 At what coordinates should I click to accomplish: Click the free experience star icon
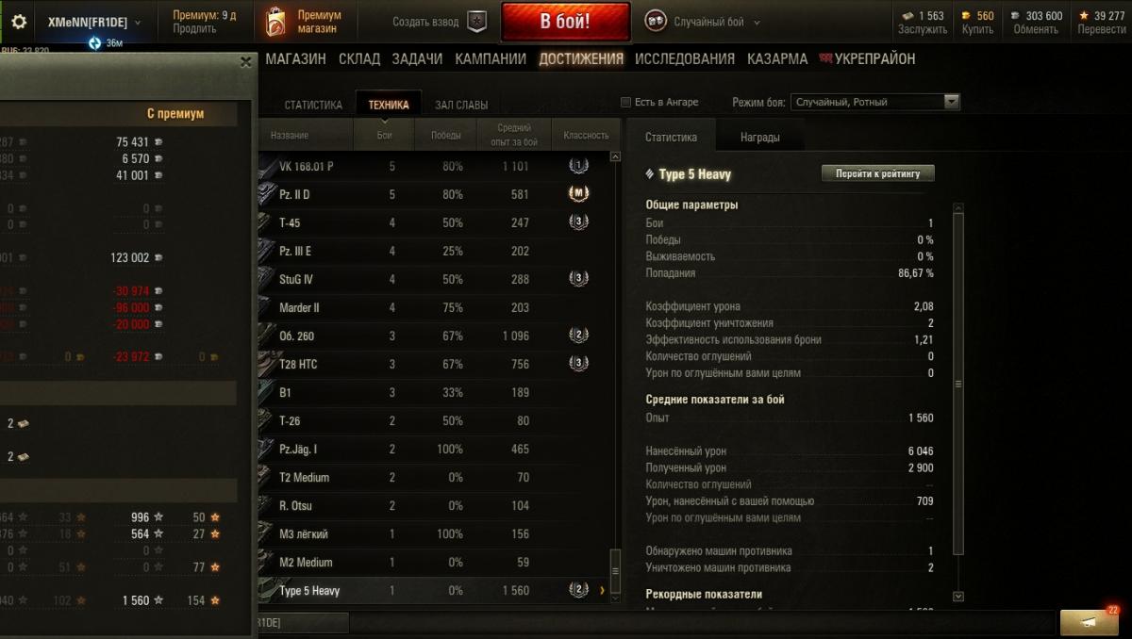[1085, 15]
